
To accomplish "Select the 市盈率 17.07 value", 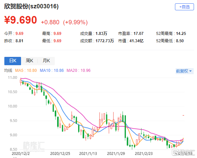I will point(139,34).
